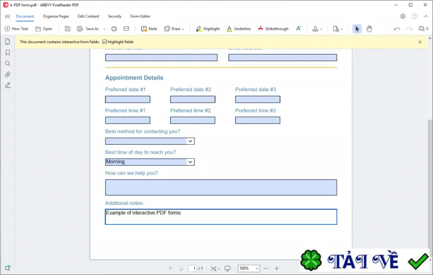Click the Phone number input field
Image resolution: width=433 pixels, height=275 pixels.
click(x=161, y=57)
